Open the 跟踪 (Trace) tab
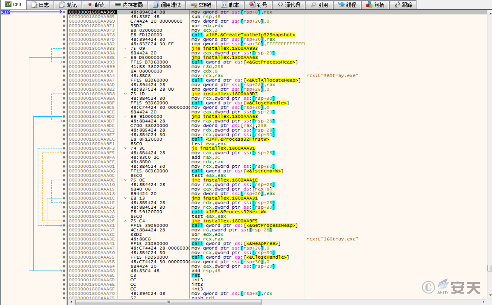Viewport: 492px width, 305px height. (x=403, y=5)
